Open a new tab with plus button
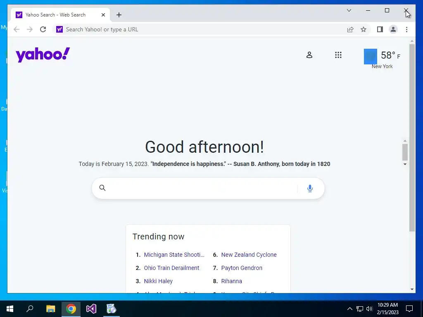Viewport: 423px width, 317px height. 119,15
